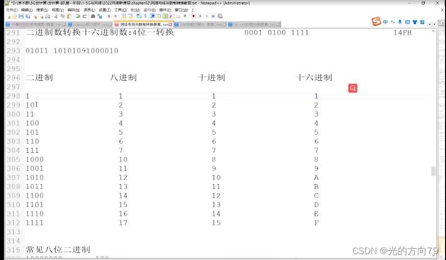Switch to the 计算机网络参考模型 tab

(36, 24)
